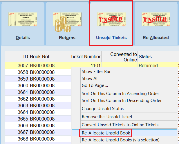Click BK0000008 in row 3657
Image resolution: width=179 pixels, height=144 pixels.
42,65
